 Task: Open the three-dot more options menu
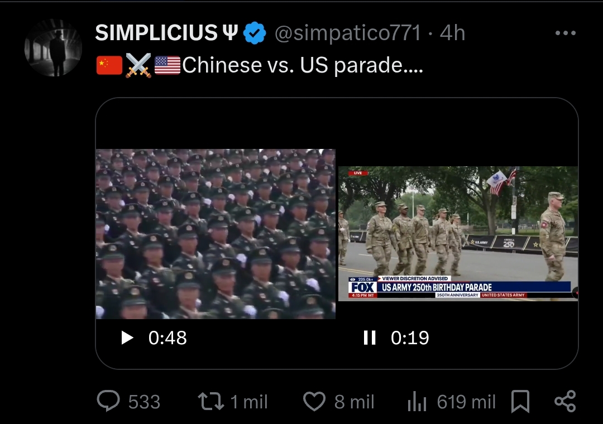click(x=565, y=33)
